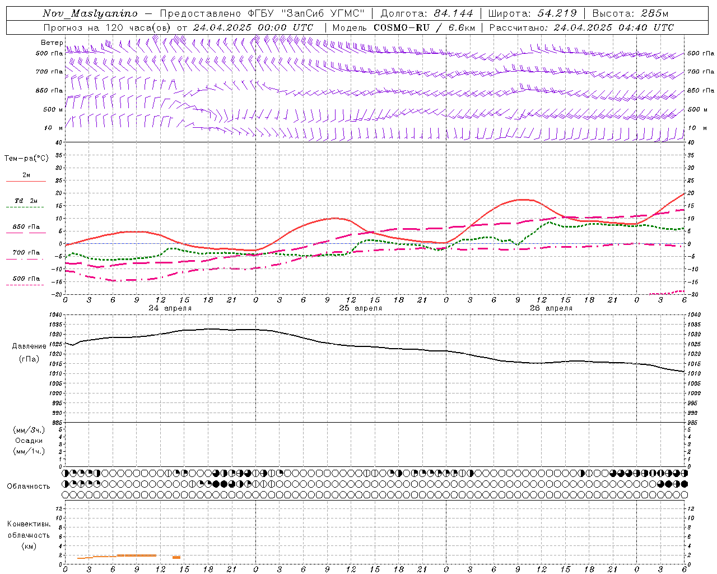This screenshot has width=717, height=574.
Task: Click the '500 гПа' temperature legend entry
Action: click(x=26, y=279)
